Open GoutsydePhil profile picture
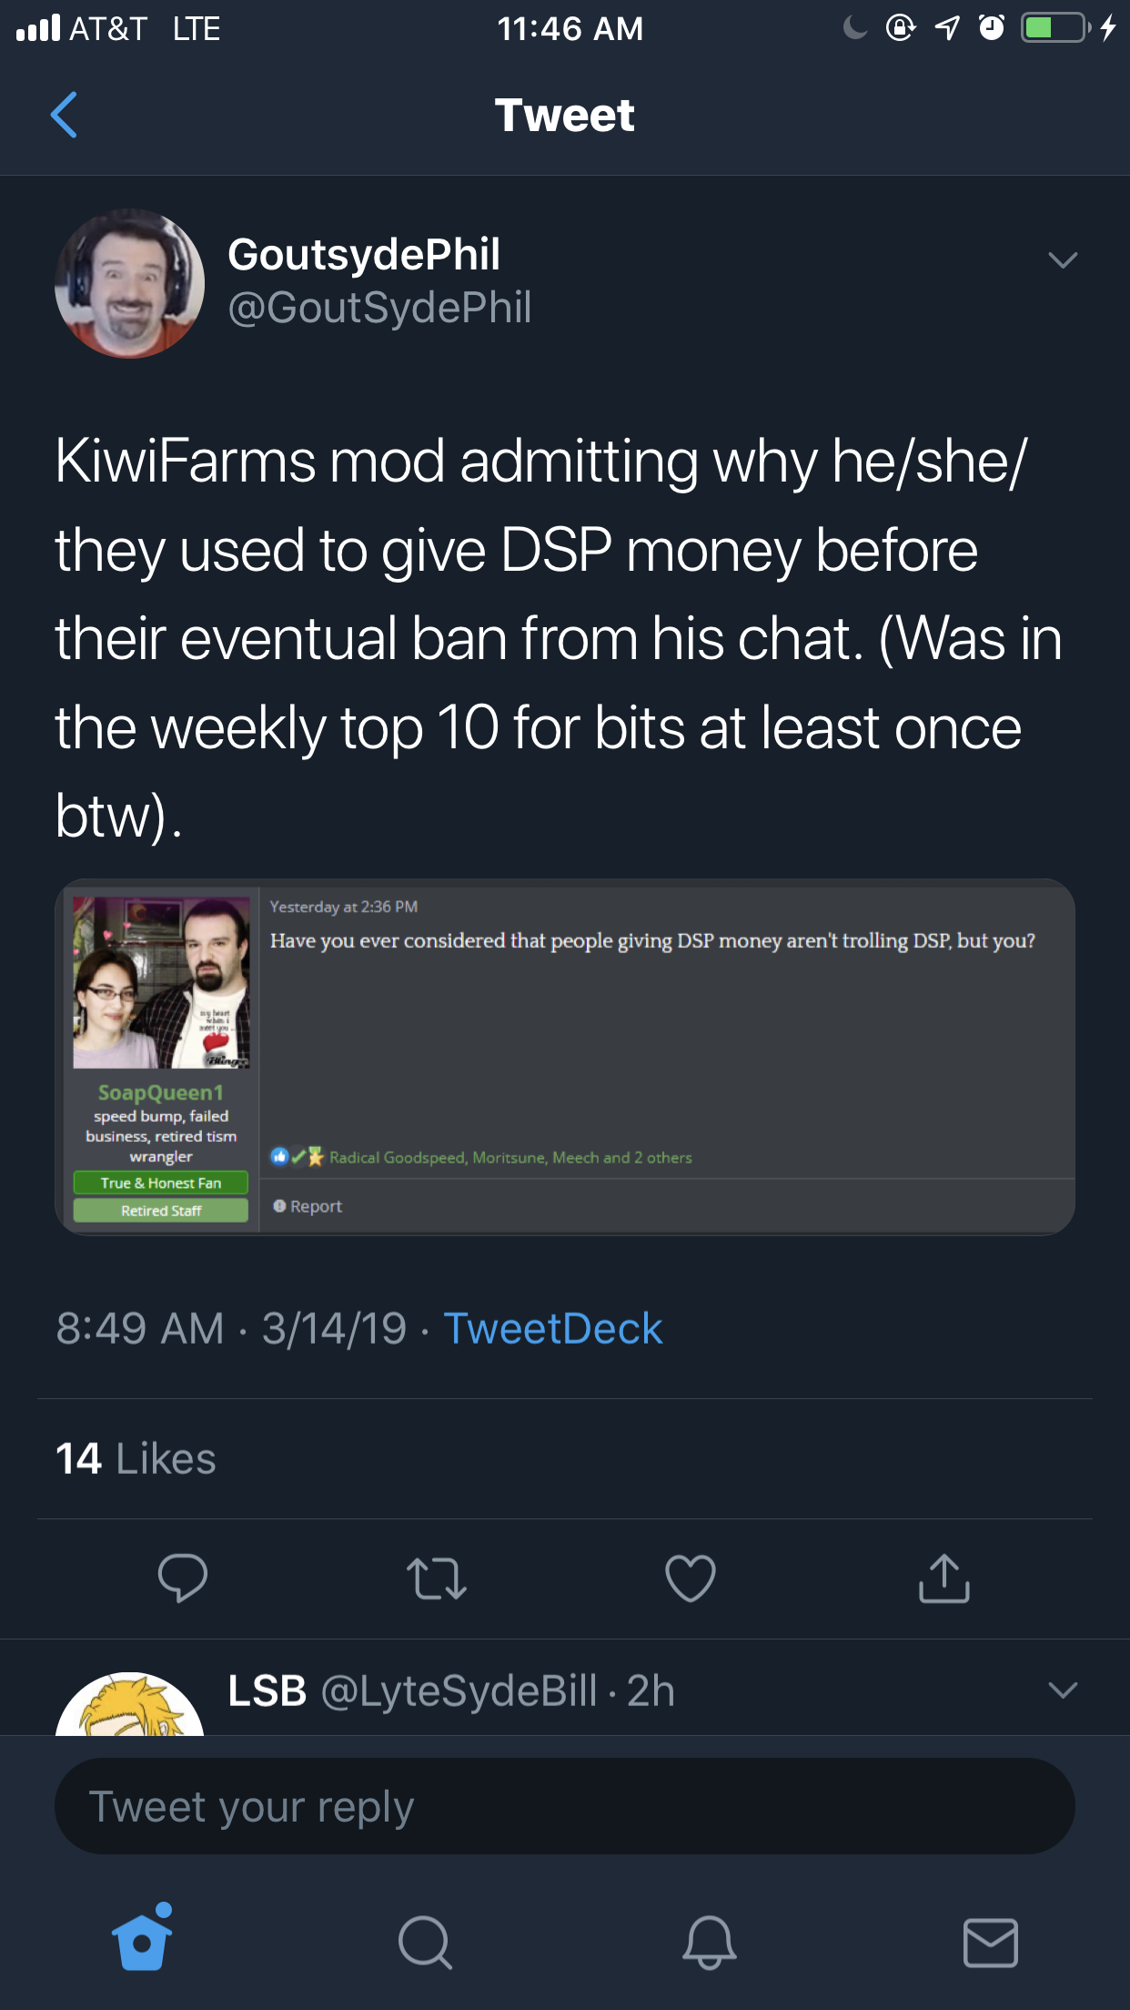1130x2010 pixels. [x=129, y=283]
